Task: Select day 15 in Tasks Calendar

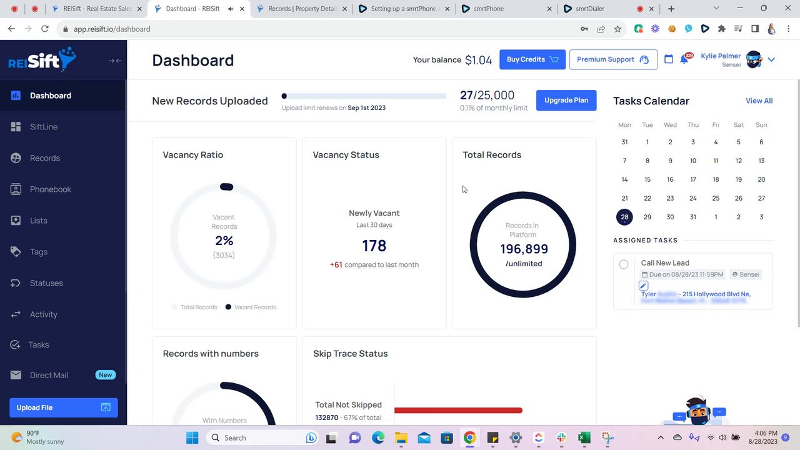Action: [647, 179]
